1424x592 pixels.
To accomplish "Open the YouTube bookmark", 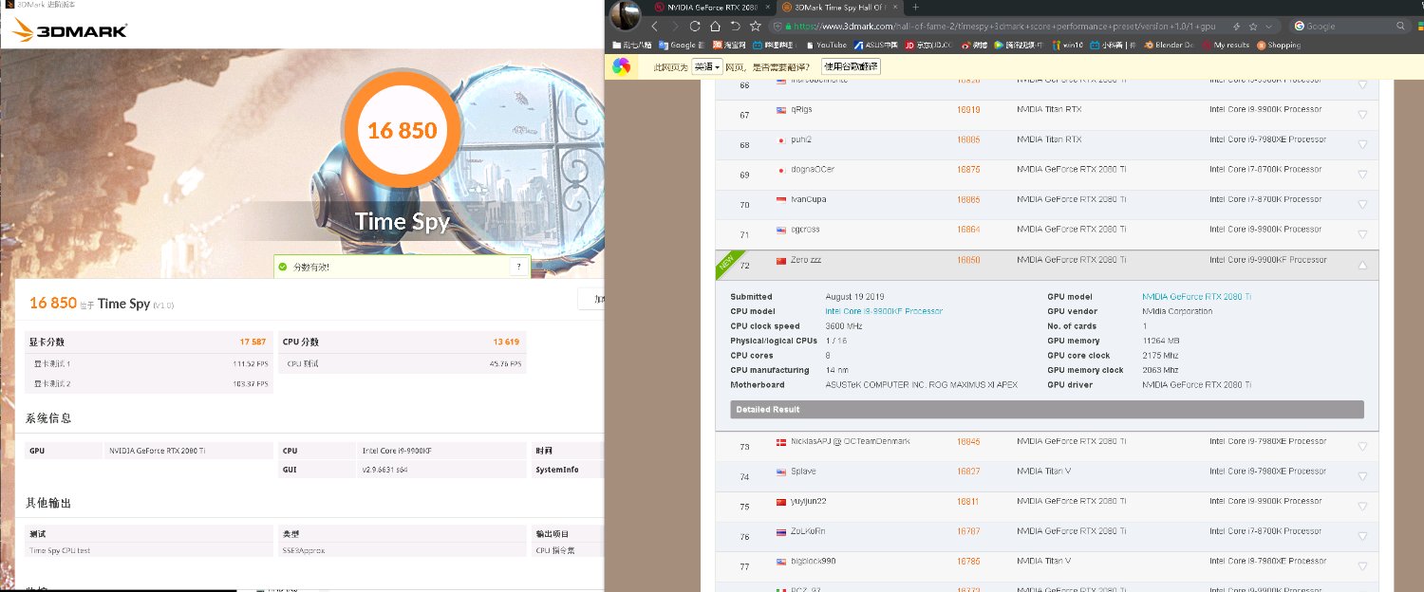I will [826, 45].
